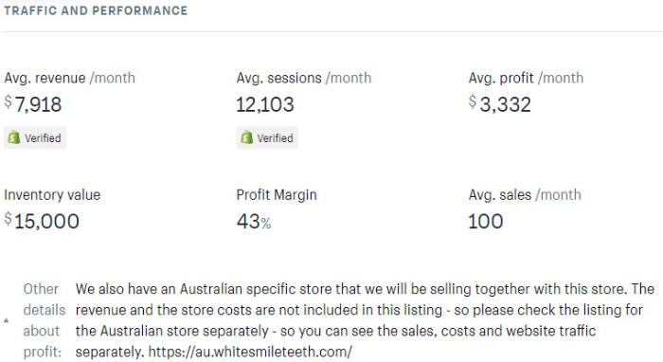Select the Avg. revenue /month label

point(70,78)
